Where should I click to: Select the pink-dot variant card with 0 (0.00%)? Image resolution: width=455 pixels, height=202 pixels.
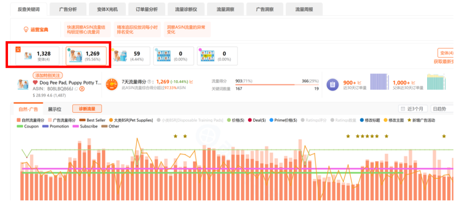point(217,56)
